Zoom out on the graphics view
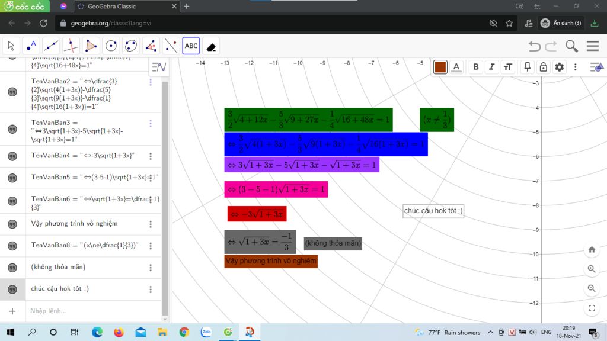The height and width of the screenshot is (341, 607). pos(592,288)
